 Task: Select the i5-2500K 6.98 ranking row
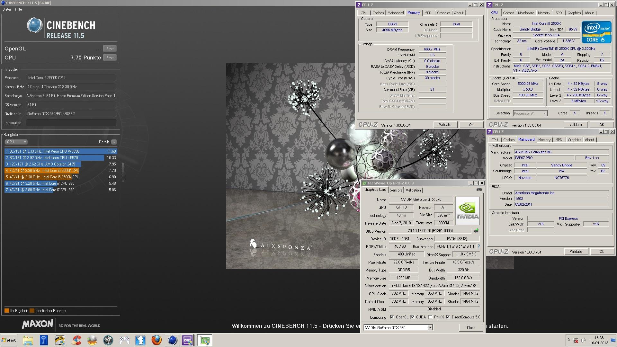[x=61, y=177]
